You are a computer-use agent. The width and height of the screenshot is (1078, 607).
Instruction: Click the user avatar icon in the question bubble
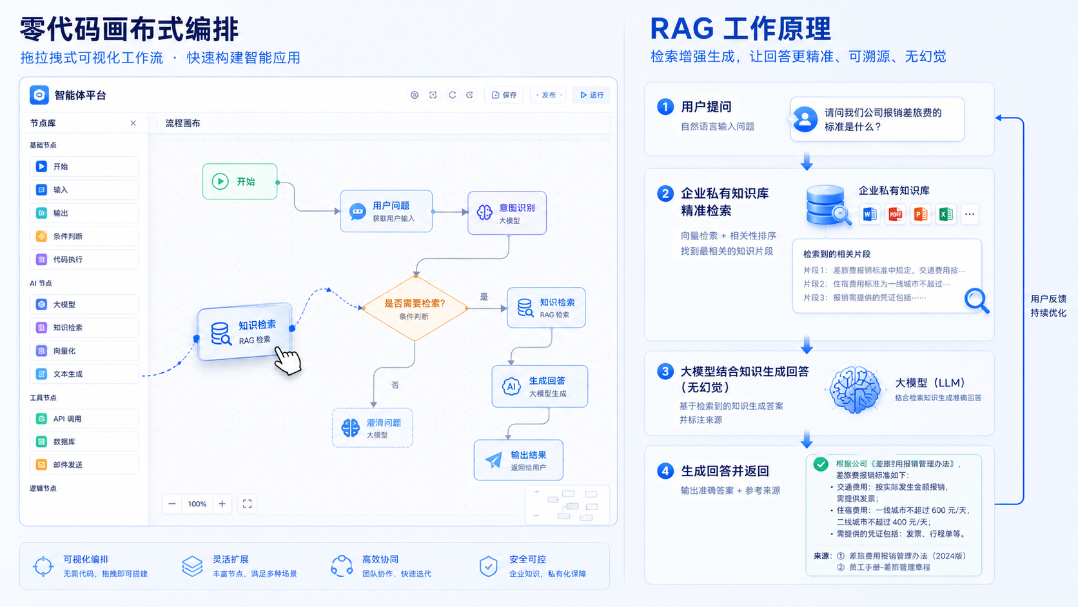[805, 119]
